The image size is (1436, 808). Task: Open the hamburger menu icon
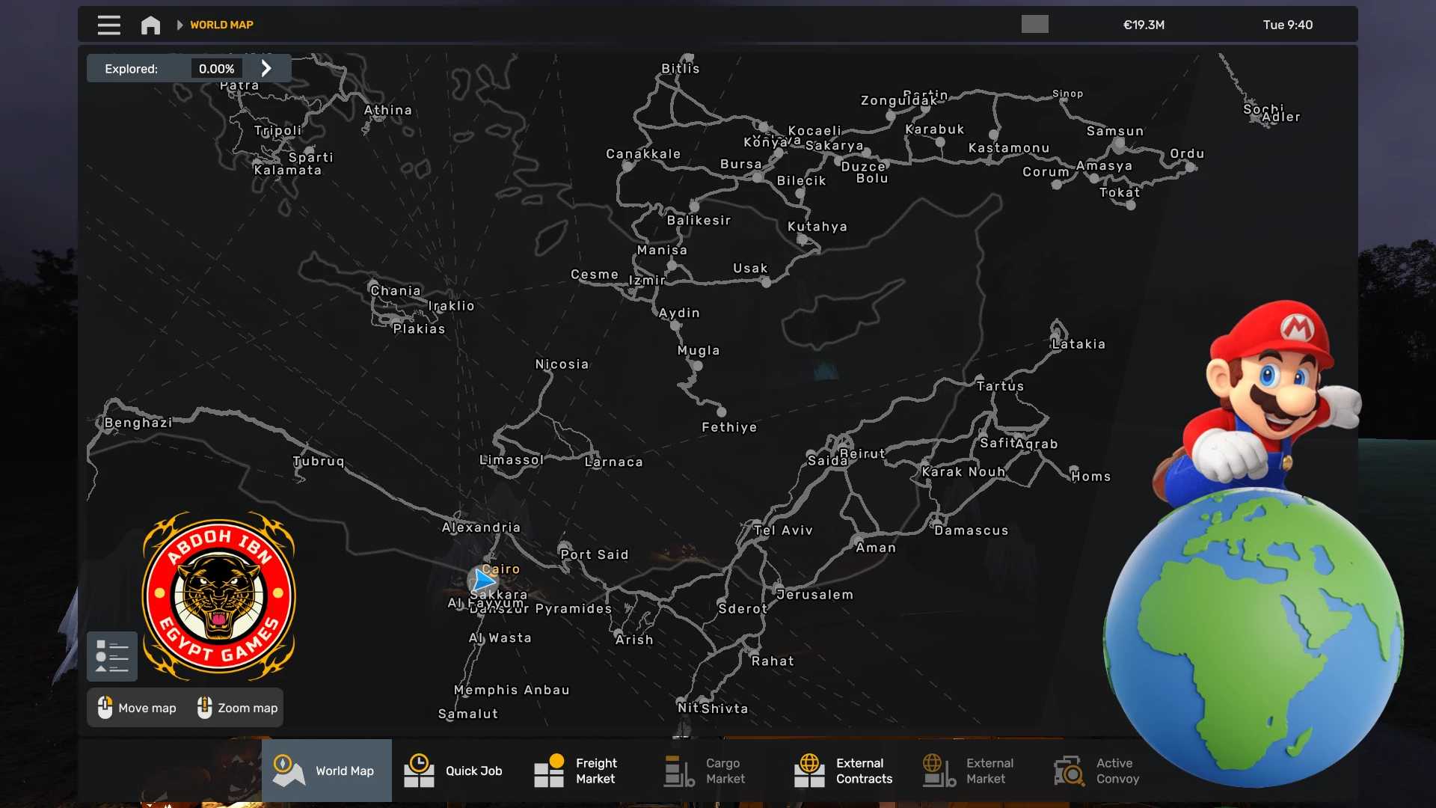[108, 25]
